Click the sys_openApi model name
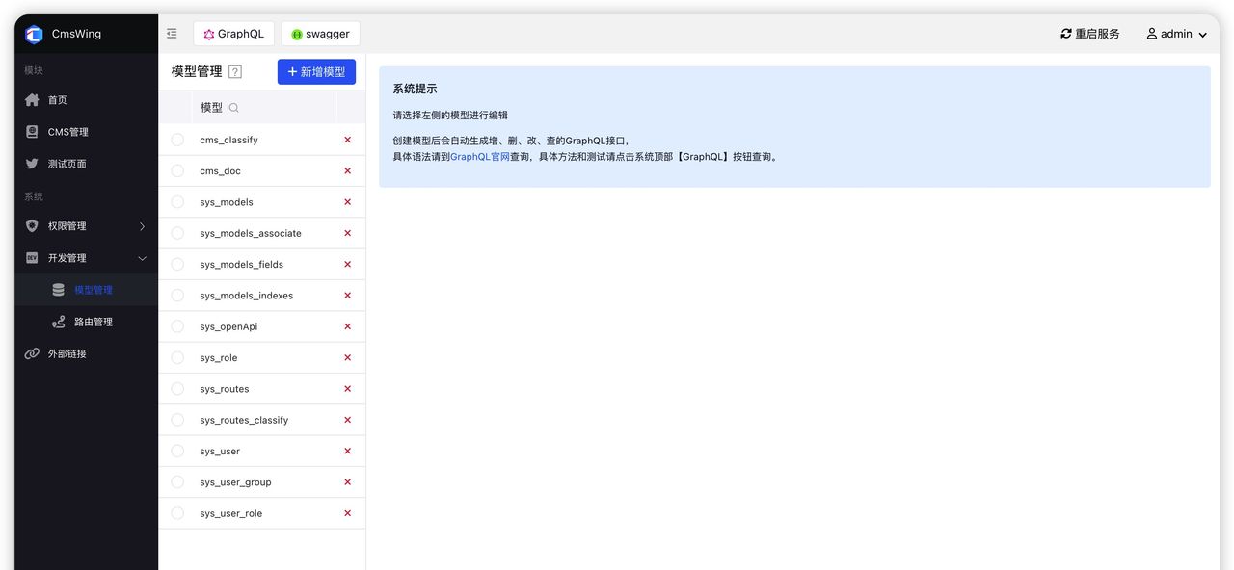1234x570 pixels. click(x=228, y=326)
